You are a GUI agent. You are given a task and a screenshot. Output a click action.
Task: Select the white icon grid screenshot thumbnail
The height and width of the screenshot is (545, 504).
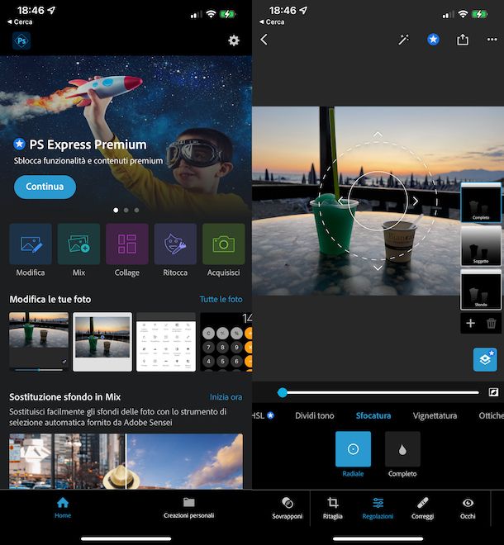click(166, 342)
